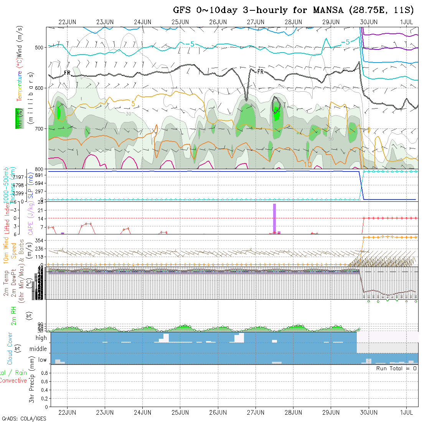Click the top 30JUN date label

point(369,22)
